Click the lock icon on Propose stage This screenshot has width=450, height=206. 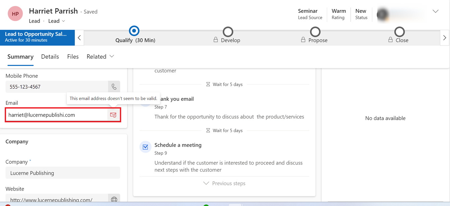303,40
